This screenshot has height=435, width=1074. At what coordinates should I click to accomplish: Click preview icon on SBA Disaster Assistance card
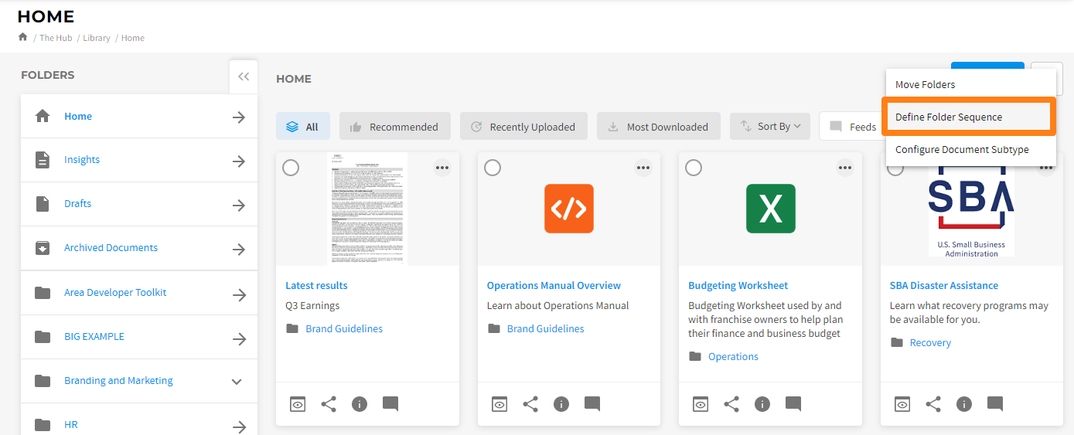(x=902, y=404)
